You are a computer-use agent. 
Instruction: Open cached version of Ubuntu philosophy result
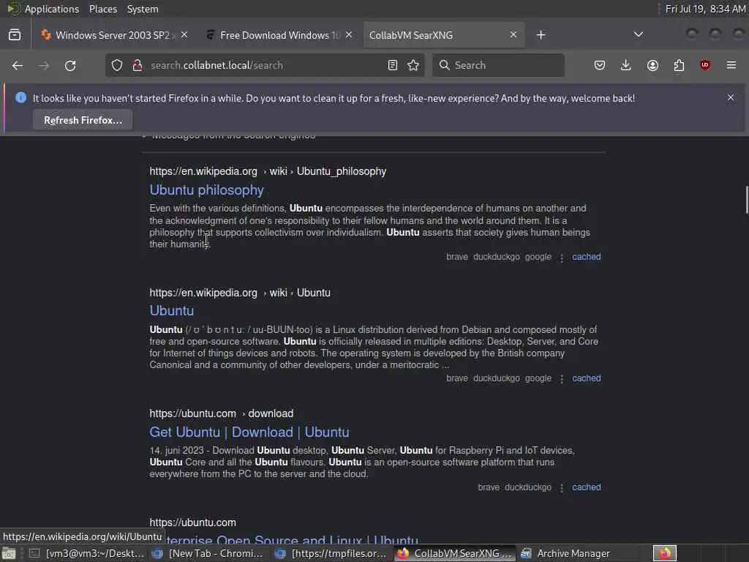pos(587,257)
